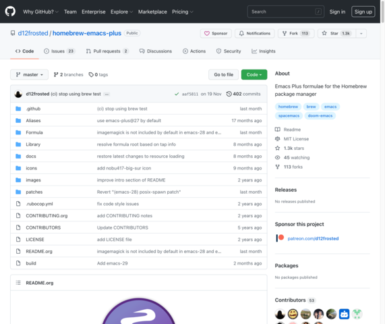Viewport: 385px width, 324px height.
Task: Click the MIT License scale icon
Action: [x=277, y=139]
